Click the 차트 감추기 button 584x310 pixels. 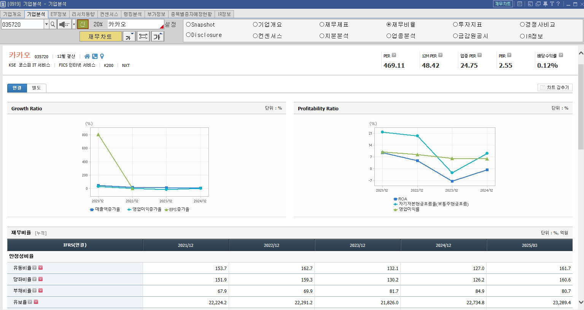point(555,87)
